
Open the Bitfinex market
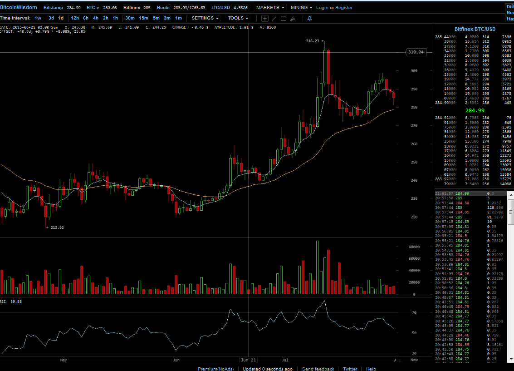(132, 8)
